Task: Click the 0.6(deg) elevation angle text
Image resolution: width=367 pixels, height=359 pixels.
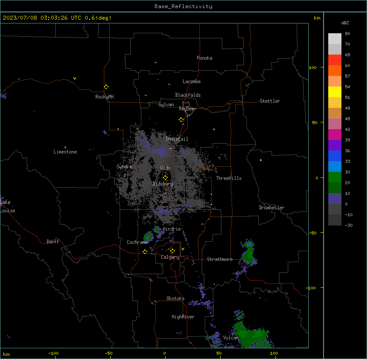Action: [98, 18]
